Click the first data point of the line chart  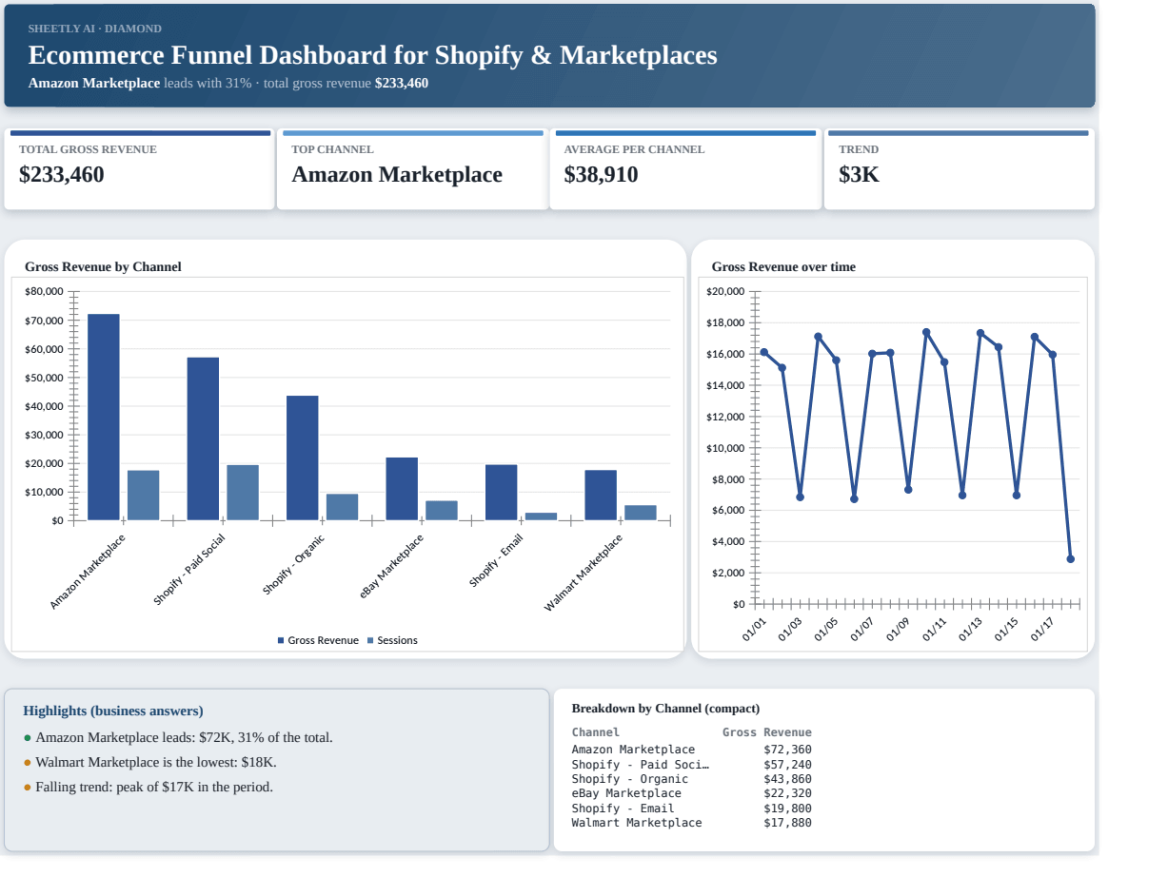(763, 352)
